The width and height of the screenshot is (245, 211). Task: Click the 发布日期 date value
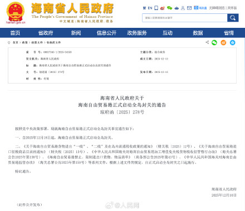pyautogui.click(x=161, y=72)
